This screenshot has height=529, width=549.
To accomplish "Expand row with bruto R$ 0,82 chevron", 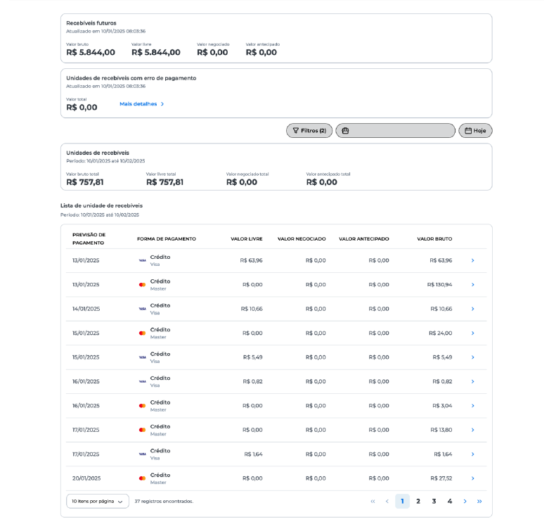I will pos(472,381).
